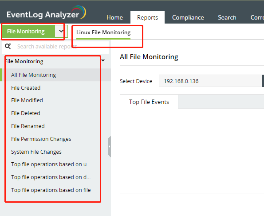Screen dimensions: 264x216
Task: Click the EventLog Analyzer logo
Action: (x=46, y=13)
